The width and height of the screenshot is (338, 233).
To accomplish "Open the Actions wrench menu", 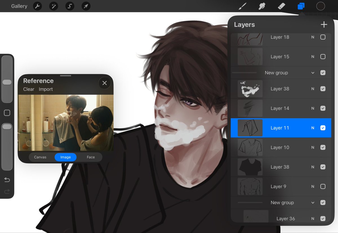I will [x=37, y=6].
